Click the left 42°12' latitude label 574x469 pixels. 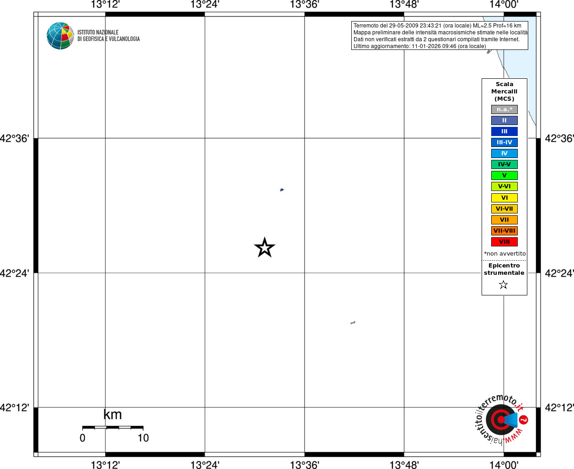[x=15, y=407]
